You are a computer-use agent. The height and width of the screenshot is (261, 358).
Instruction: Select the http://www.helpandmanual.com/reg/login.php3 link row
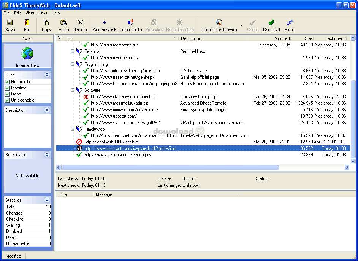(203, 84)
